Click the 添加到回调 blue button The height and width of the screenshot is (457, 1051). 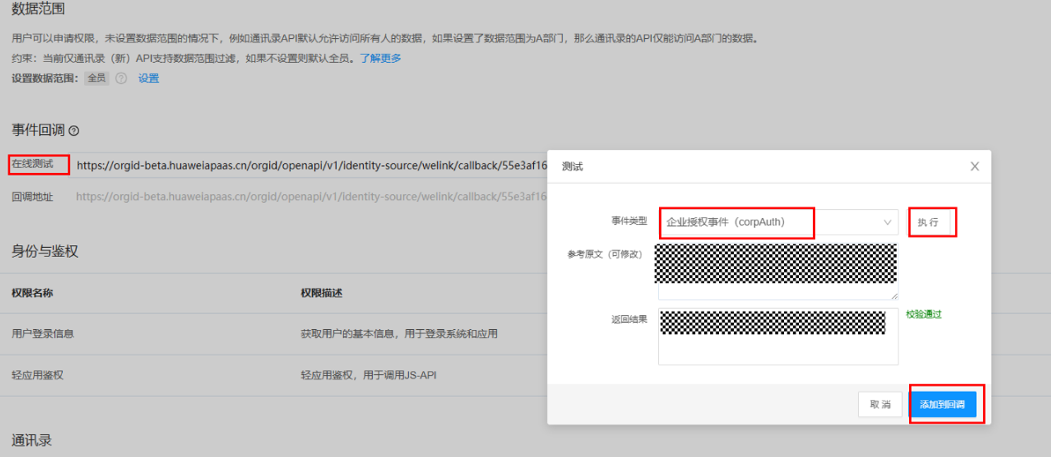[x=943, y=405]
